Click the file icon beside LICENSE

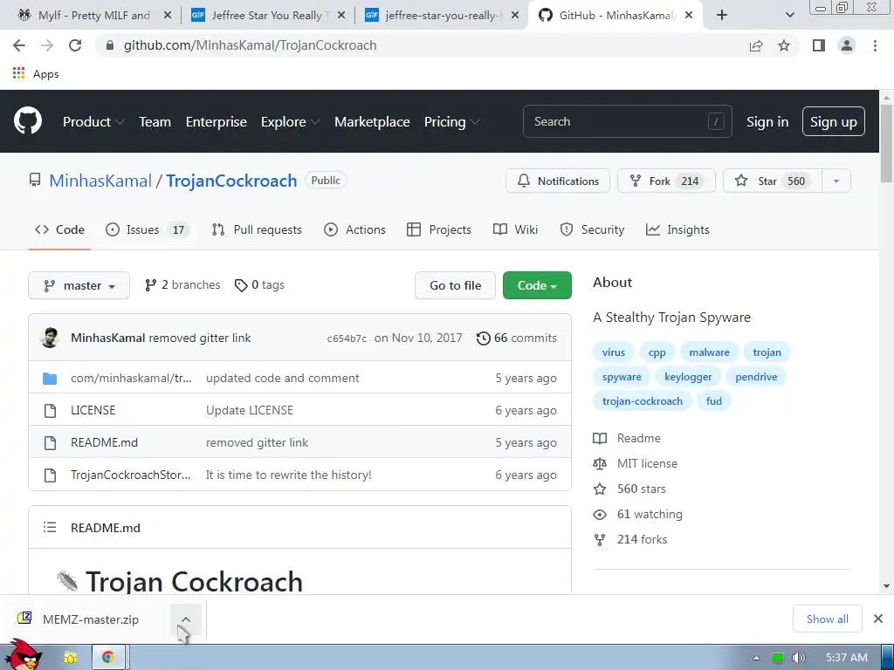[50, 411]
